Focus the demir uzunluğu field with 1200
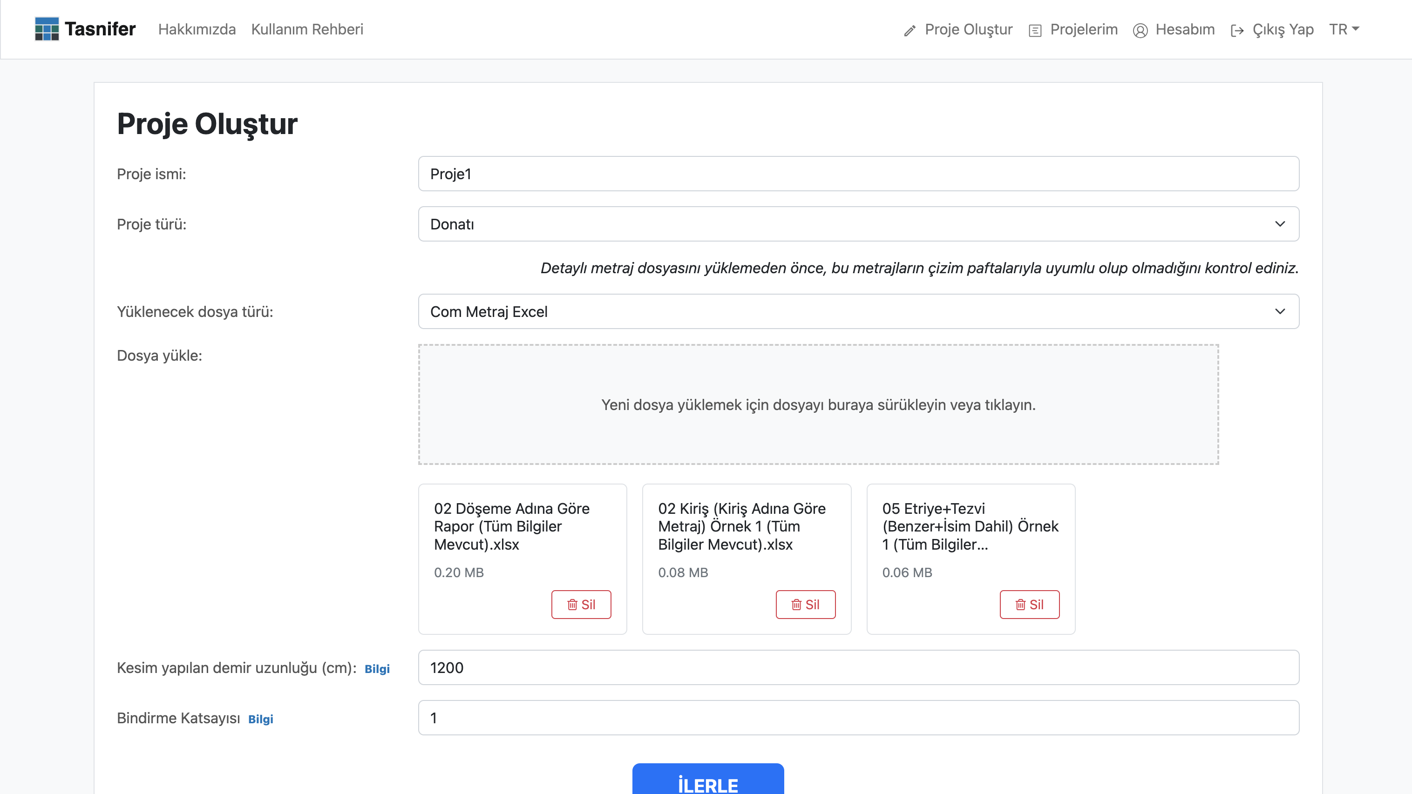Image resolution: width=1412 pixels, height=794 pixels. pyautogui.click(x=858, y=667)
